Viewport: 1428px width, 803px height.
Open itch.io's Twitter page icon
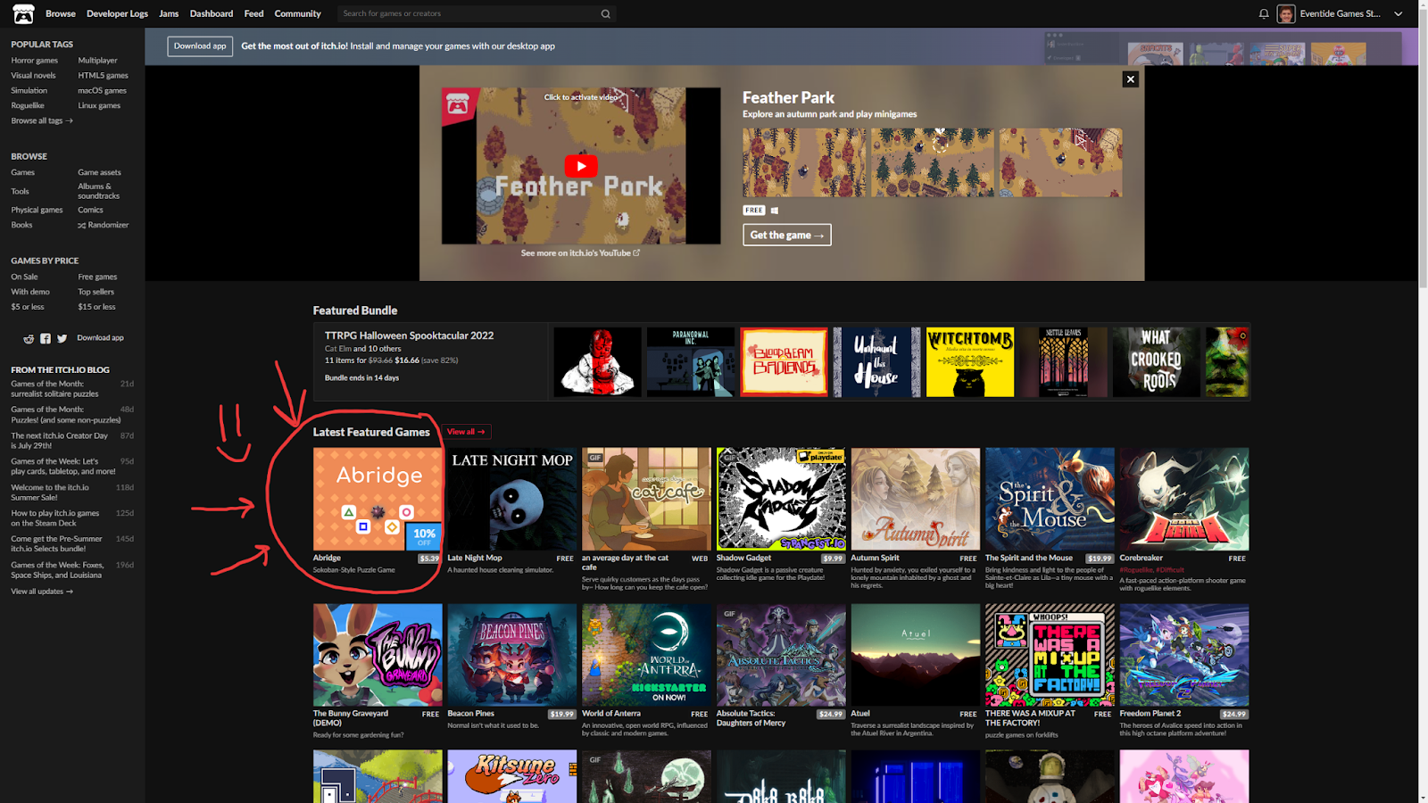62,338
